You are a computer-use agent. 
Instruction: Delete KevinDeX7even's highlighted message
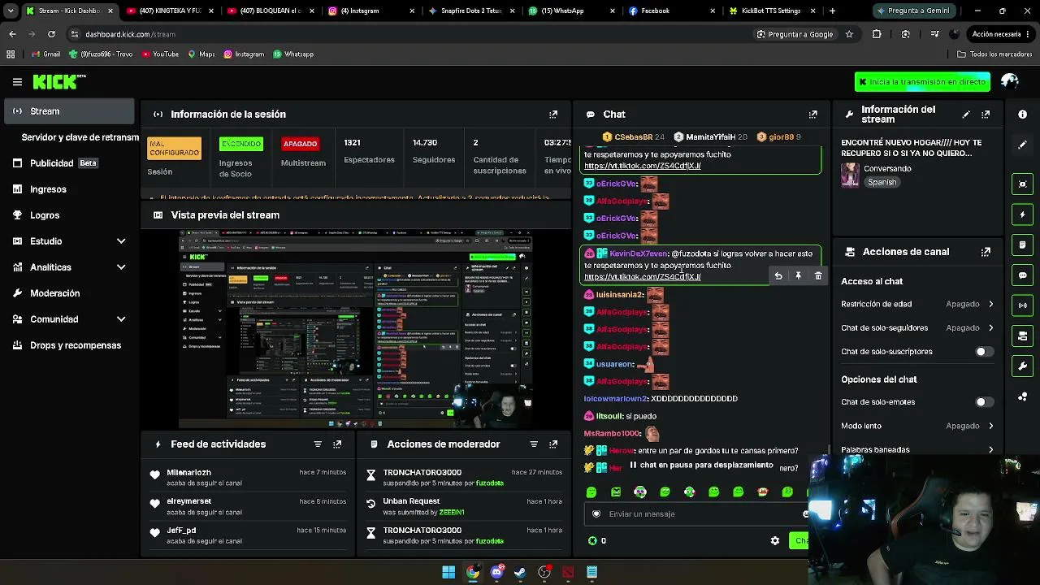click(x=818, y=276)
